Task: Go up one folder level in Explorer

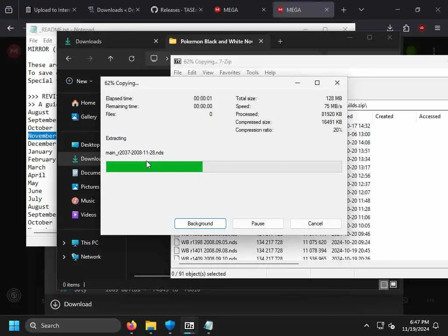Action: pos(111,59)
